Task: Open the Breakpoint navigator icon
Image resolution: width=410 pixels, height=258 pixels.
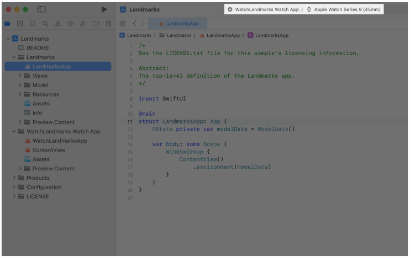Action: tap(96, 24)
